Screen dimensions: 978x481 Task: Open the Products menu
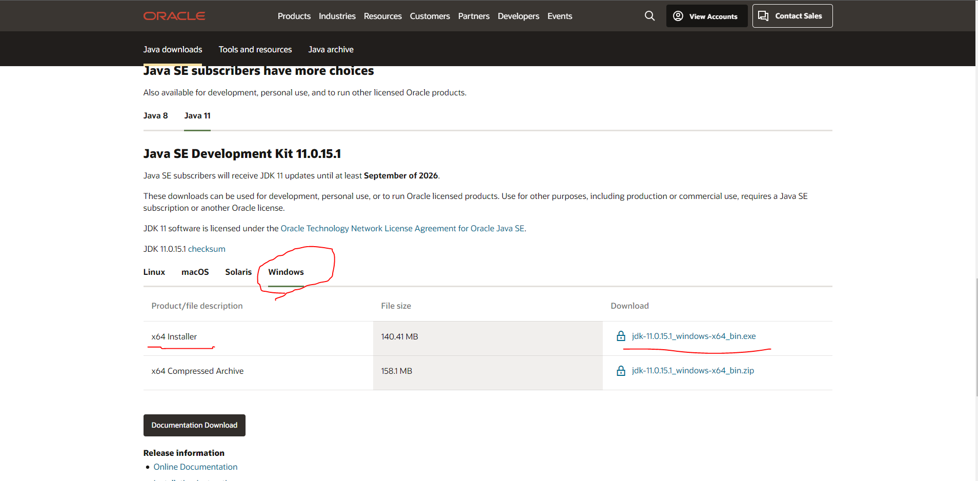pos(294,16)
